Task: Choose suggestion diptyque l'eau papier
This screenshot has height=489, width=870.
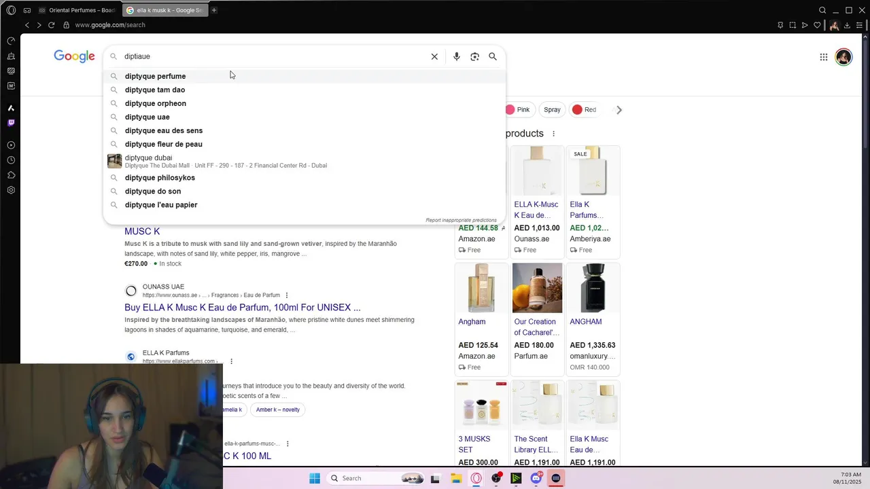Action: click(304, 205)
